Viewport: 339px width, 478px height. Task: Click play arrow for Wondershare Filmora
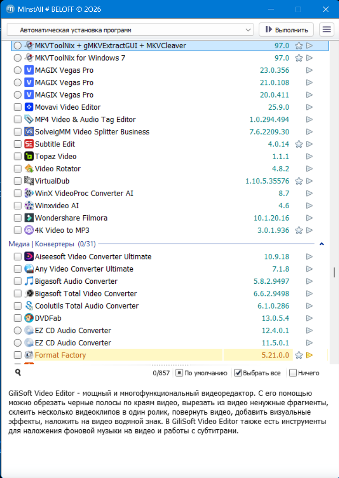(x=309, y=218)
